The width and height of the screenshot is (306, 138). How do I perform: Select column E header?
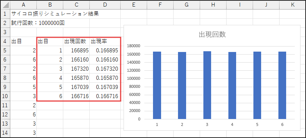tap(134, 5)
